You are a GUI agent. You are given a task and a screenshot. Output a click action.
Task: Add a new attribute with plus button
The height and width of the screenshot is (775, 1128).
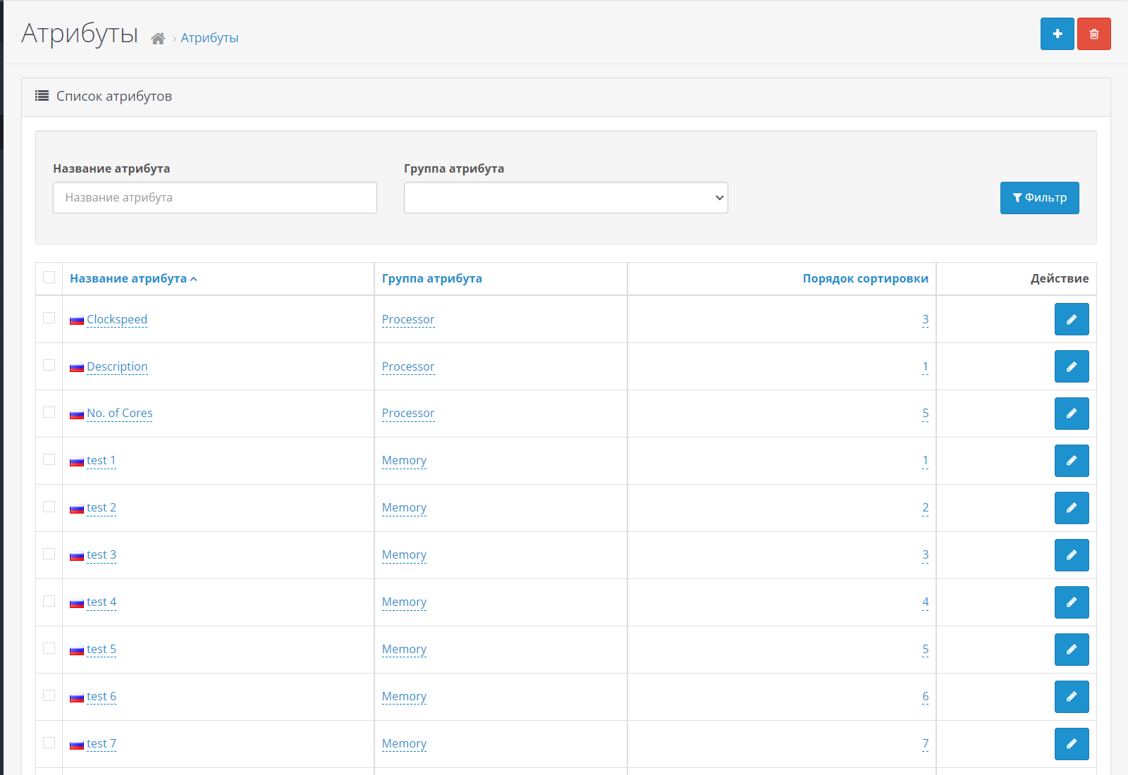pos(1057,34)
